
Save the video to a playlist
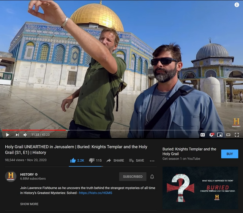[137, 161]
